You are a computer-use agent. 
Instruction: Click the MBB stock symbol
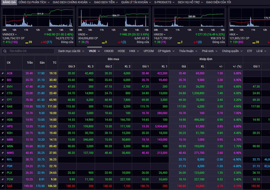click(10, 139)
